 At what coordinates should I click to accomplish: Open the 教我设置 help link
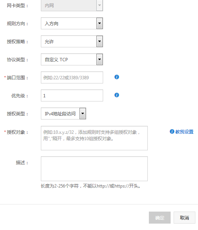[184, 132]
